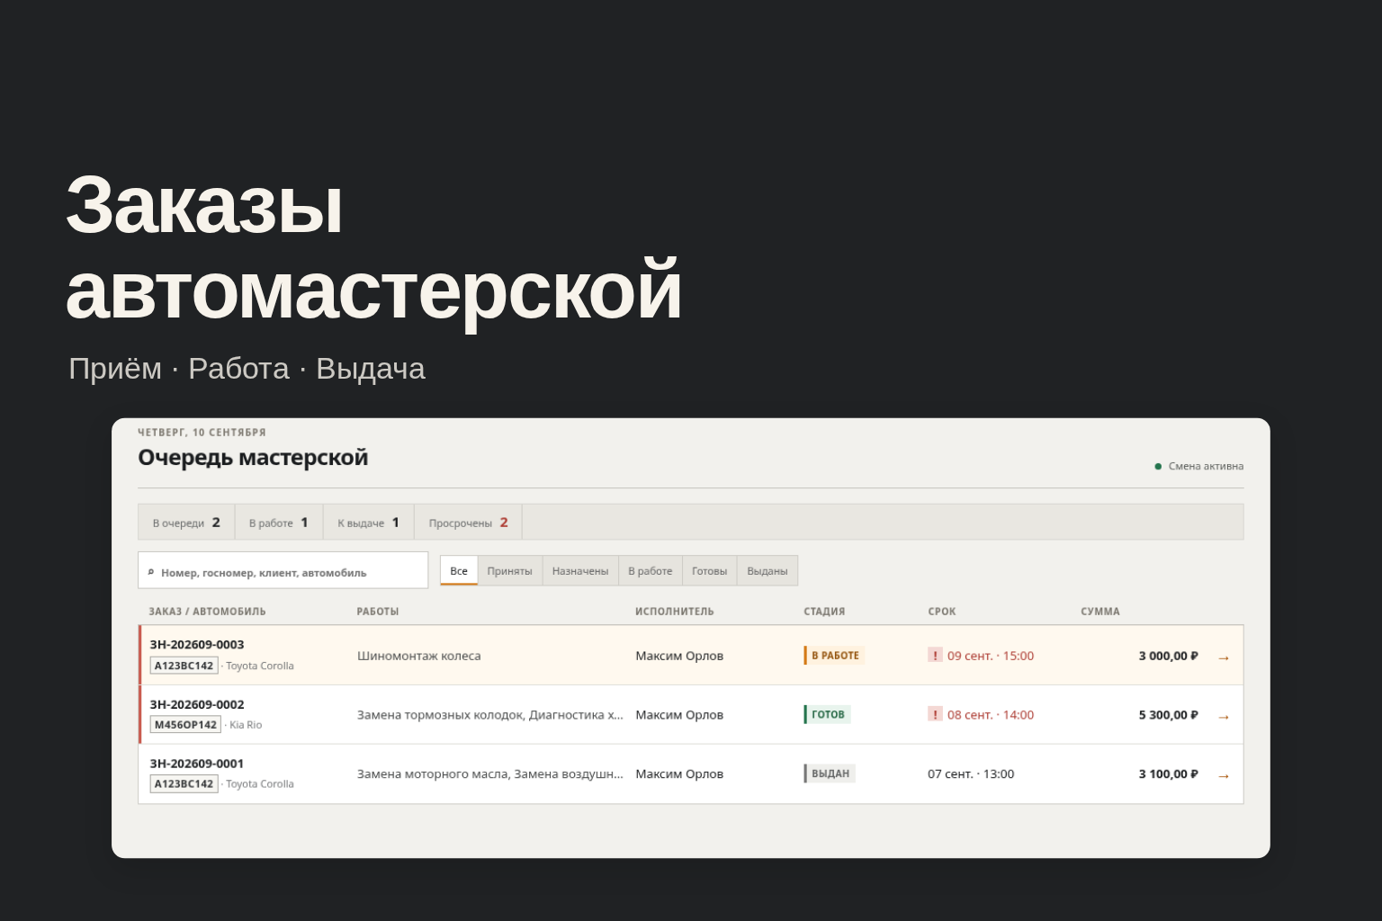Click the amount '3 100,00 ₽'
This screenshot has width=1382, height=921.
[1169, 773]
